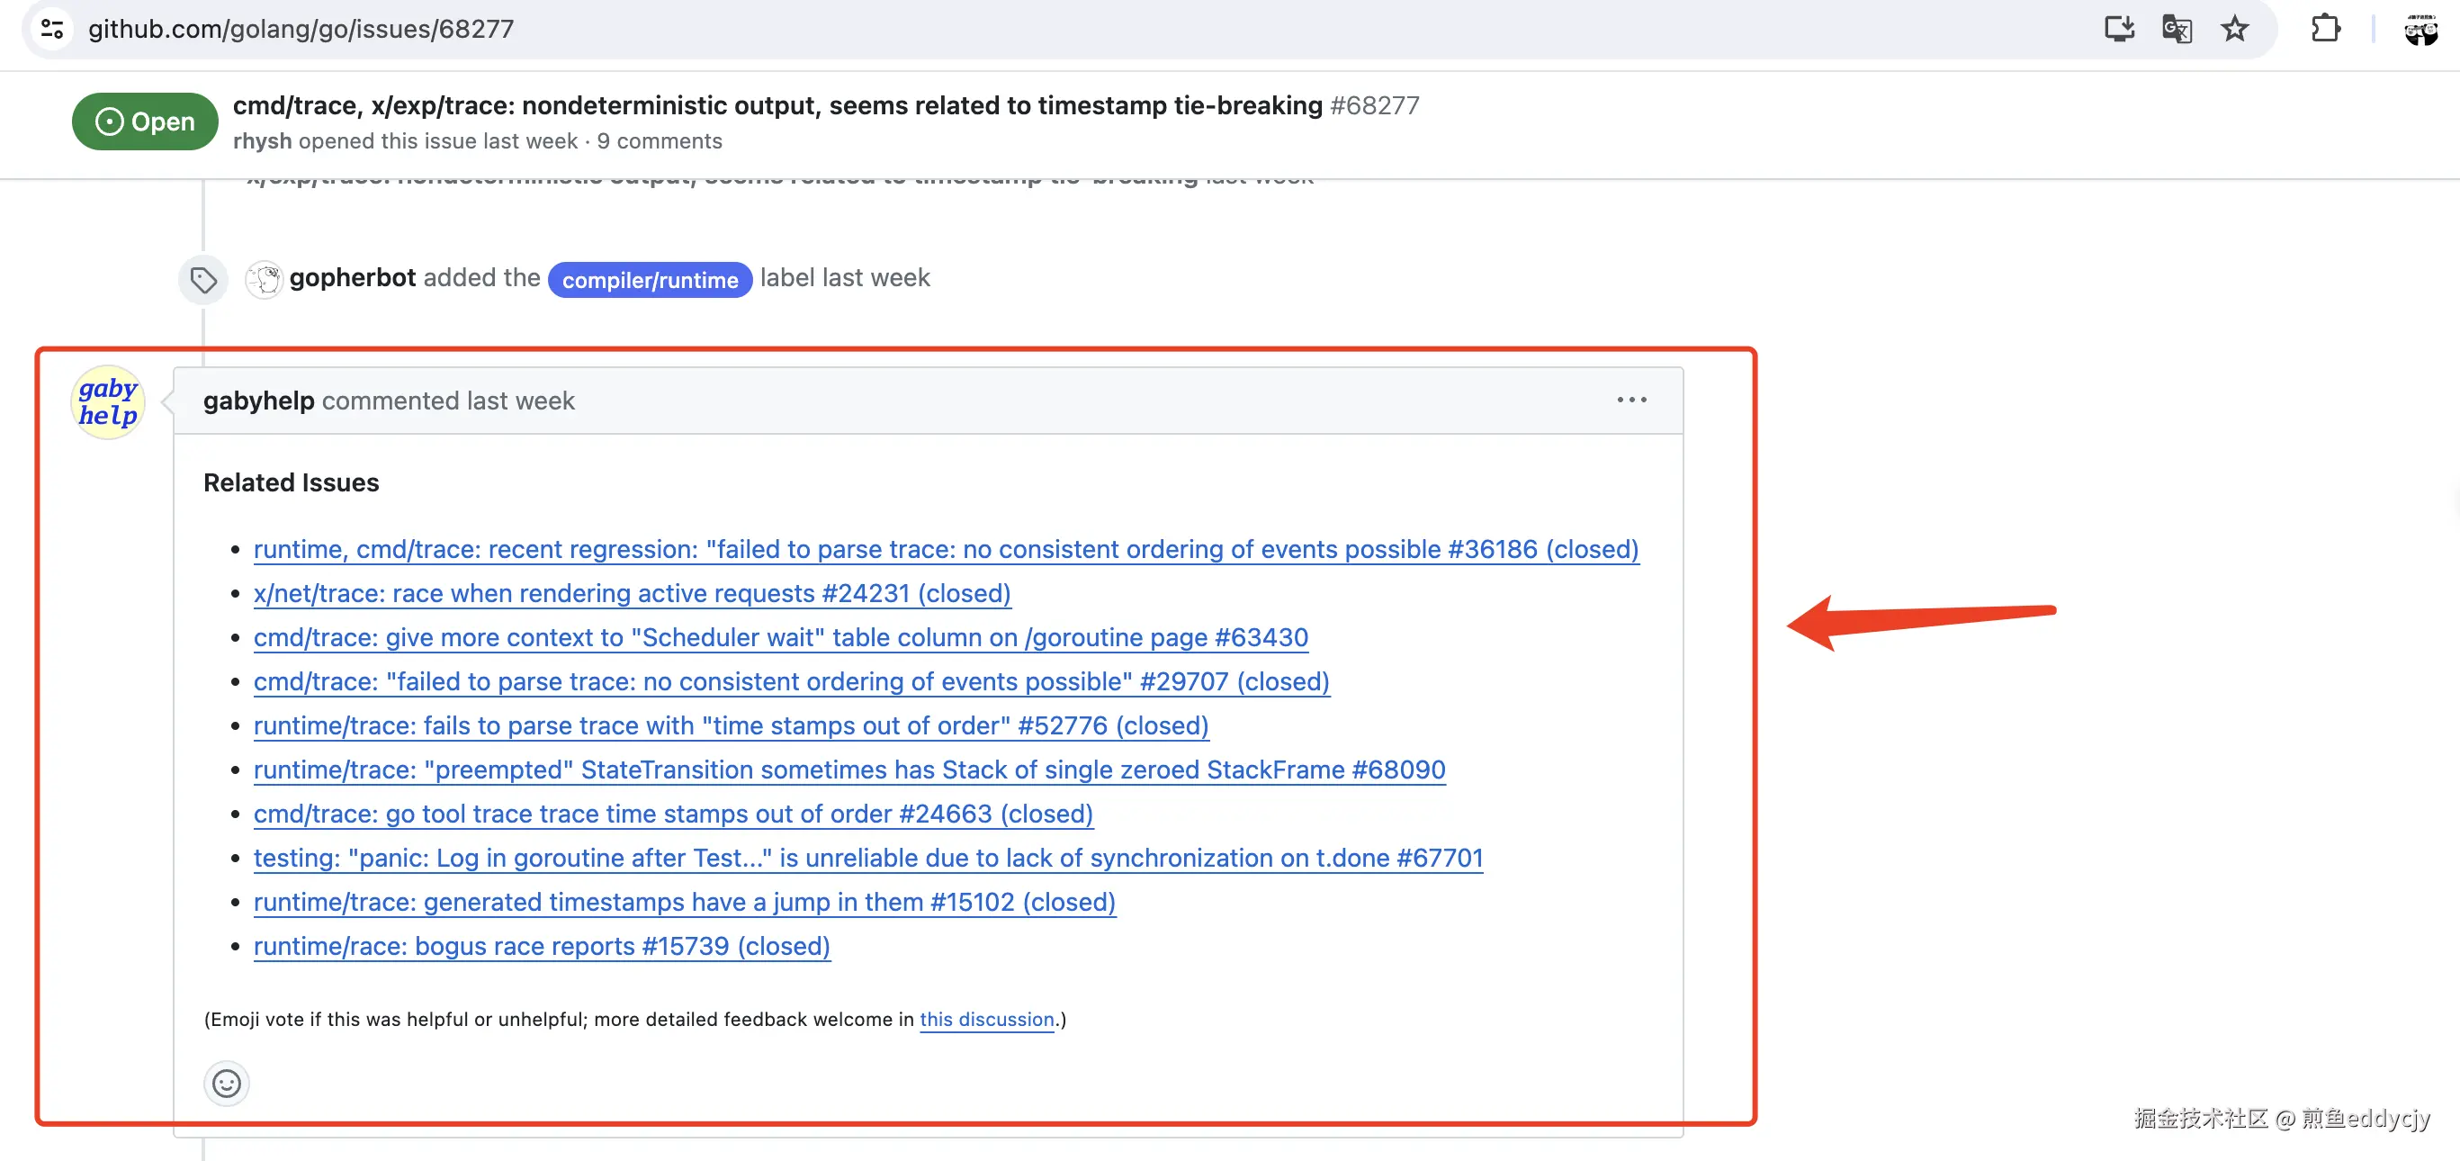The width and height of the screenshot is (2460, 1161).
Task: Click the gabyhelp avatar image
Action: [x=108, y=402]
